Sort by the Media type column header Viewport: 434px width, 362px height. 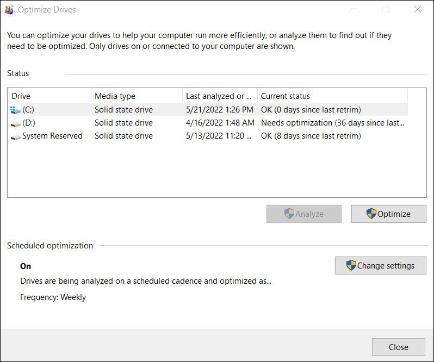(136, 96)
